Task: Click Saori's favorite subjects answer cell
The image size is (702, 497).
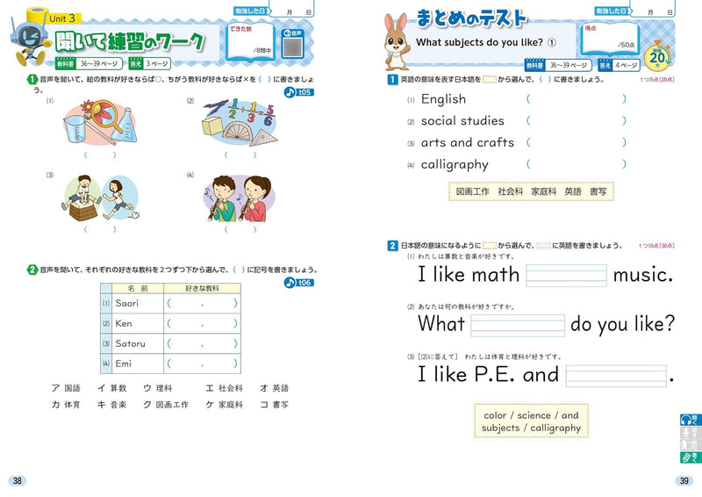Action: click(x=203, y=304)
